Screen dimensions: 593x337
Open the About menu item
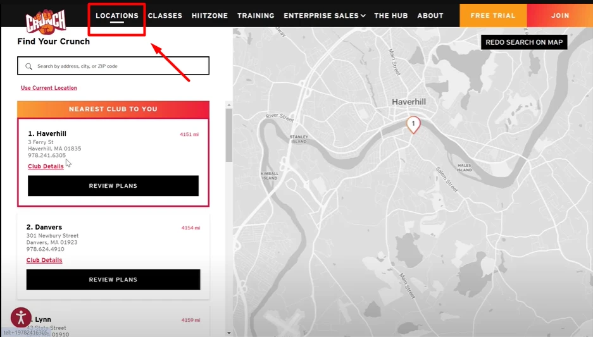(430, 16)
